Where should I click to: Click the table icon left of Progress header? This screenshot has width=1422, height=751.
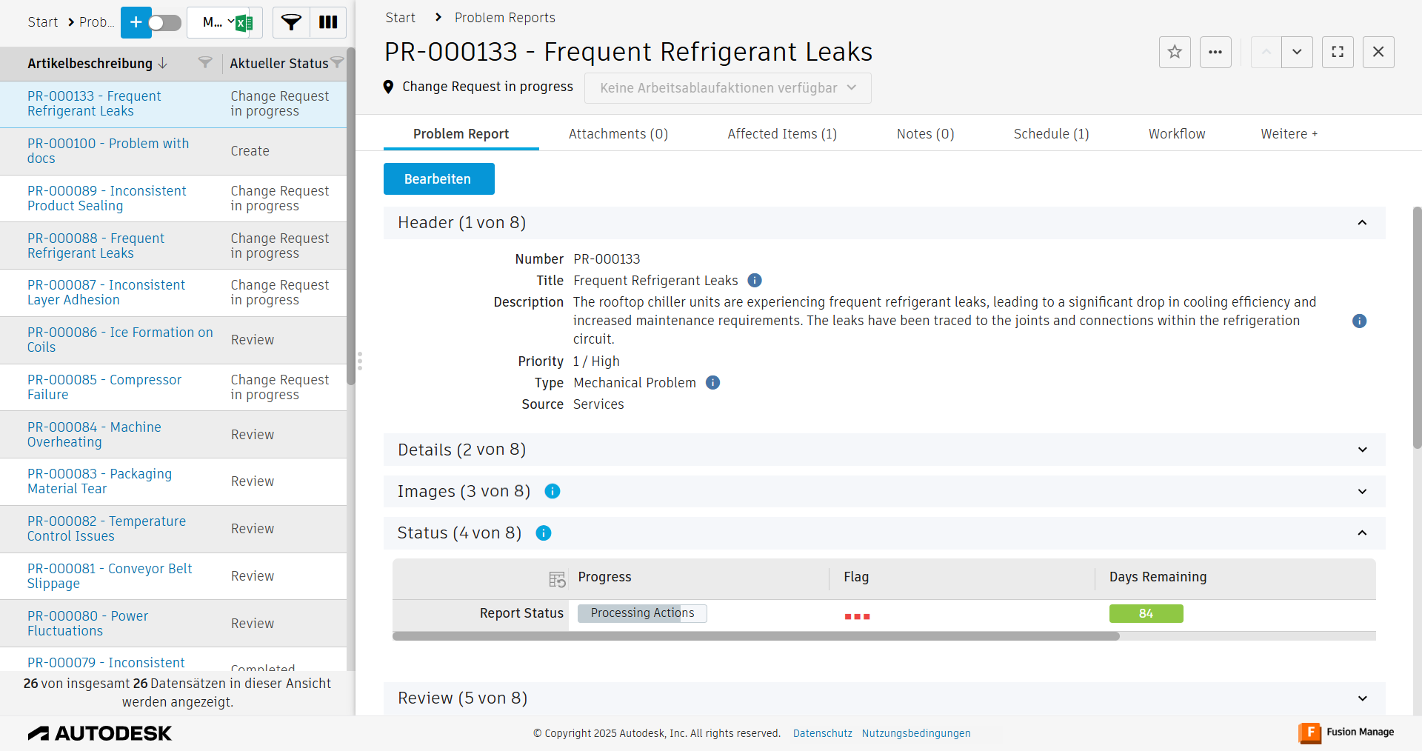(x=557, y=579)
